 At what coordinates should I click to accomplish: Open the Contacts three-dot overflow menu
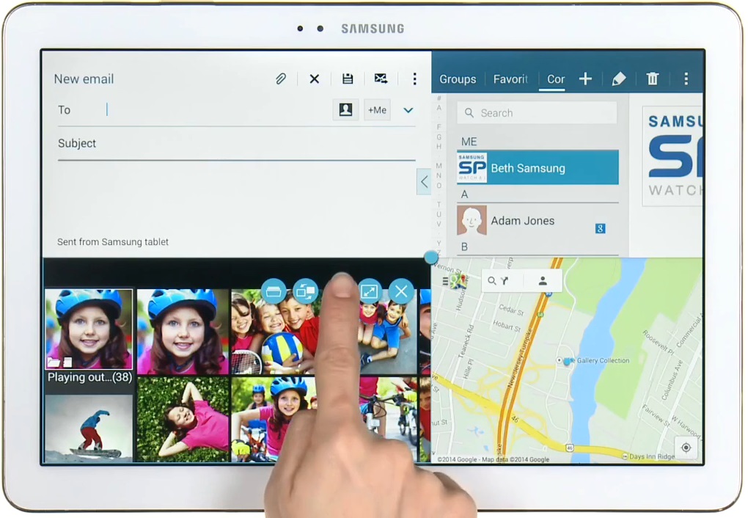point(686,79)
